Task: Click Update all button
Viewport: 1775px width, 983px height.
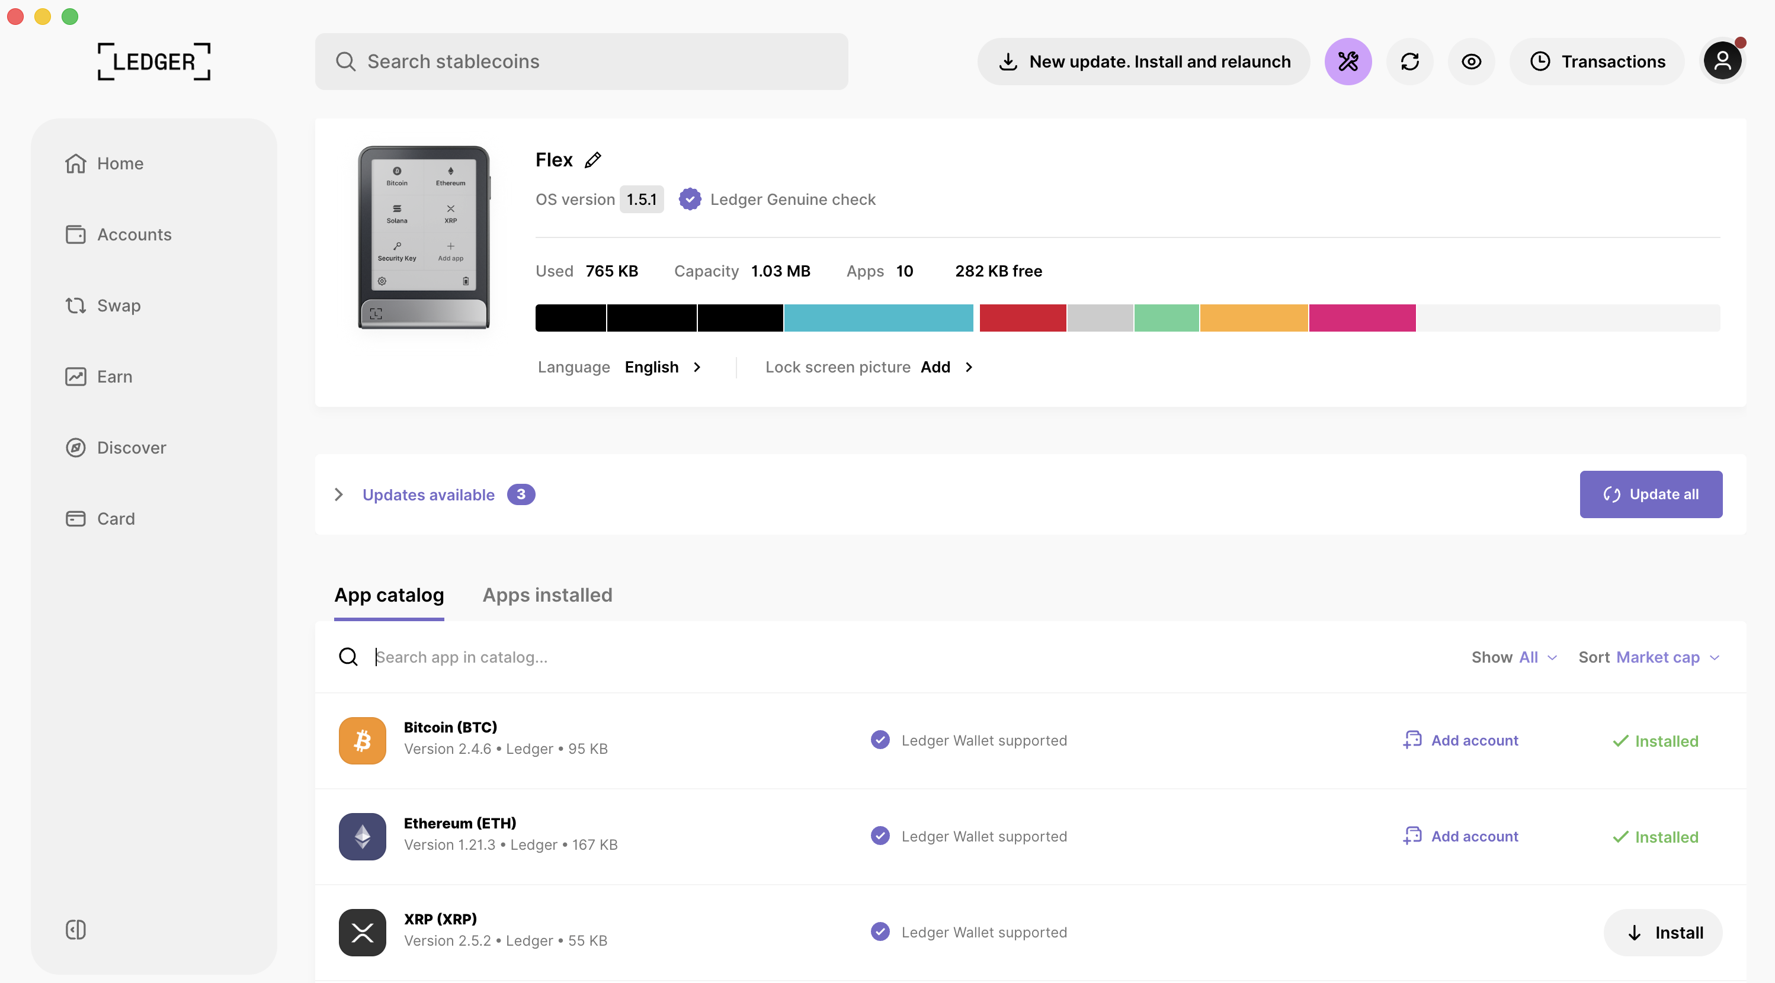Action: [1651, 494]
